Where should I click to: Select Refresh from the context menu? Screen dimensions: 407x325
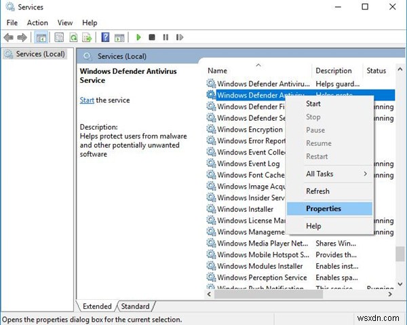[317, 191]
